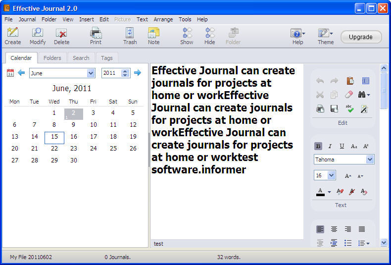Click the Note toolbar icon

tap(153, 36)
